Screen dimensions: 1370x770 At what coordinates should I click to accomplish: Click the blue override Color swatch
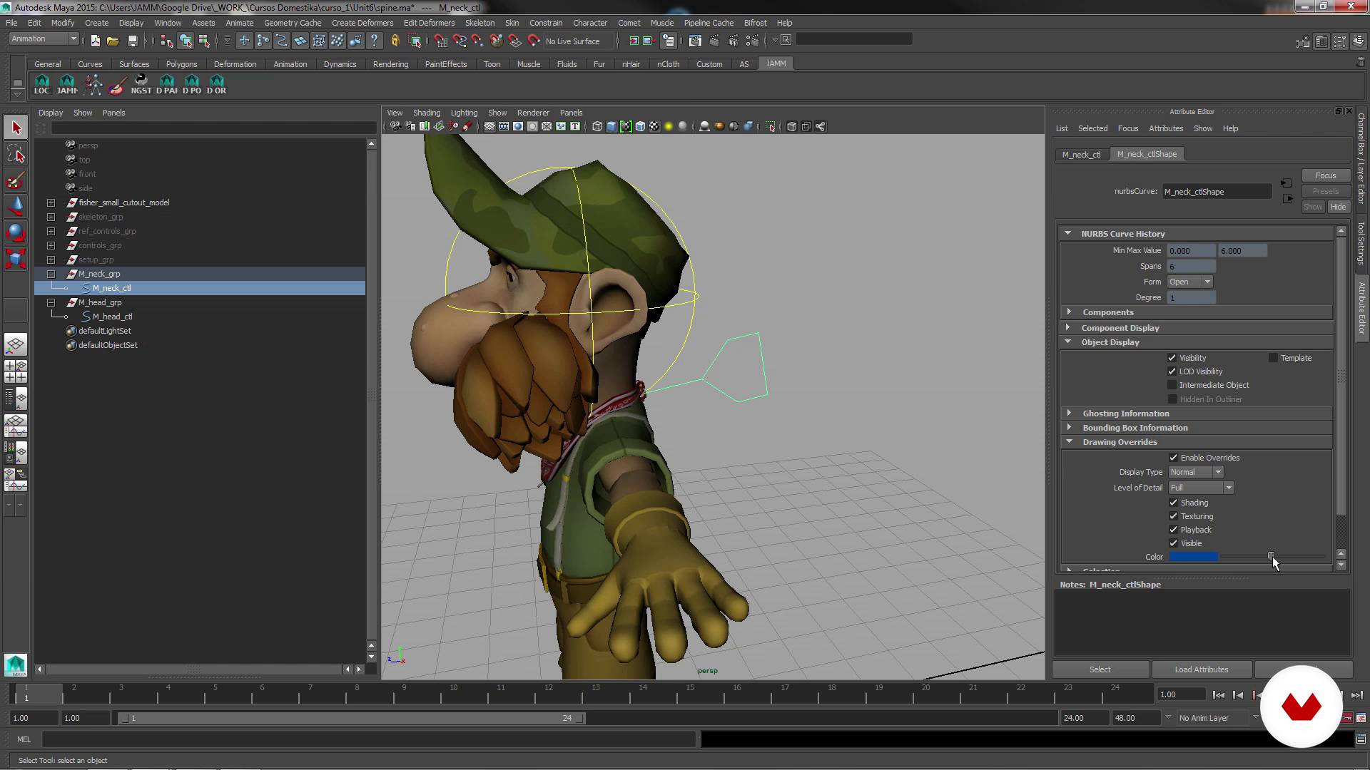[1194, 557]
